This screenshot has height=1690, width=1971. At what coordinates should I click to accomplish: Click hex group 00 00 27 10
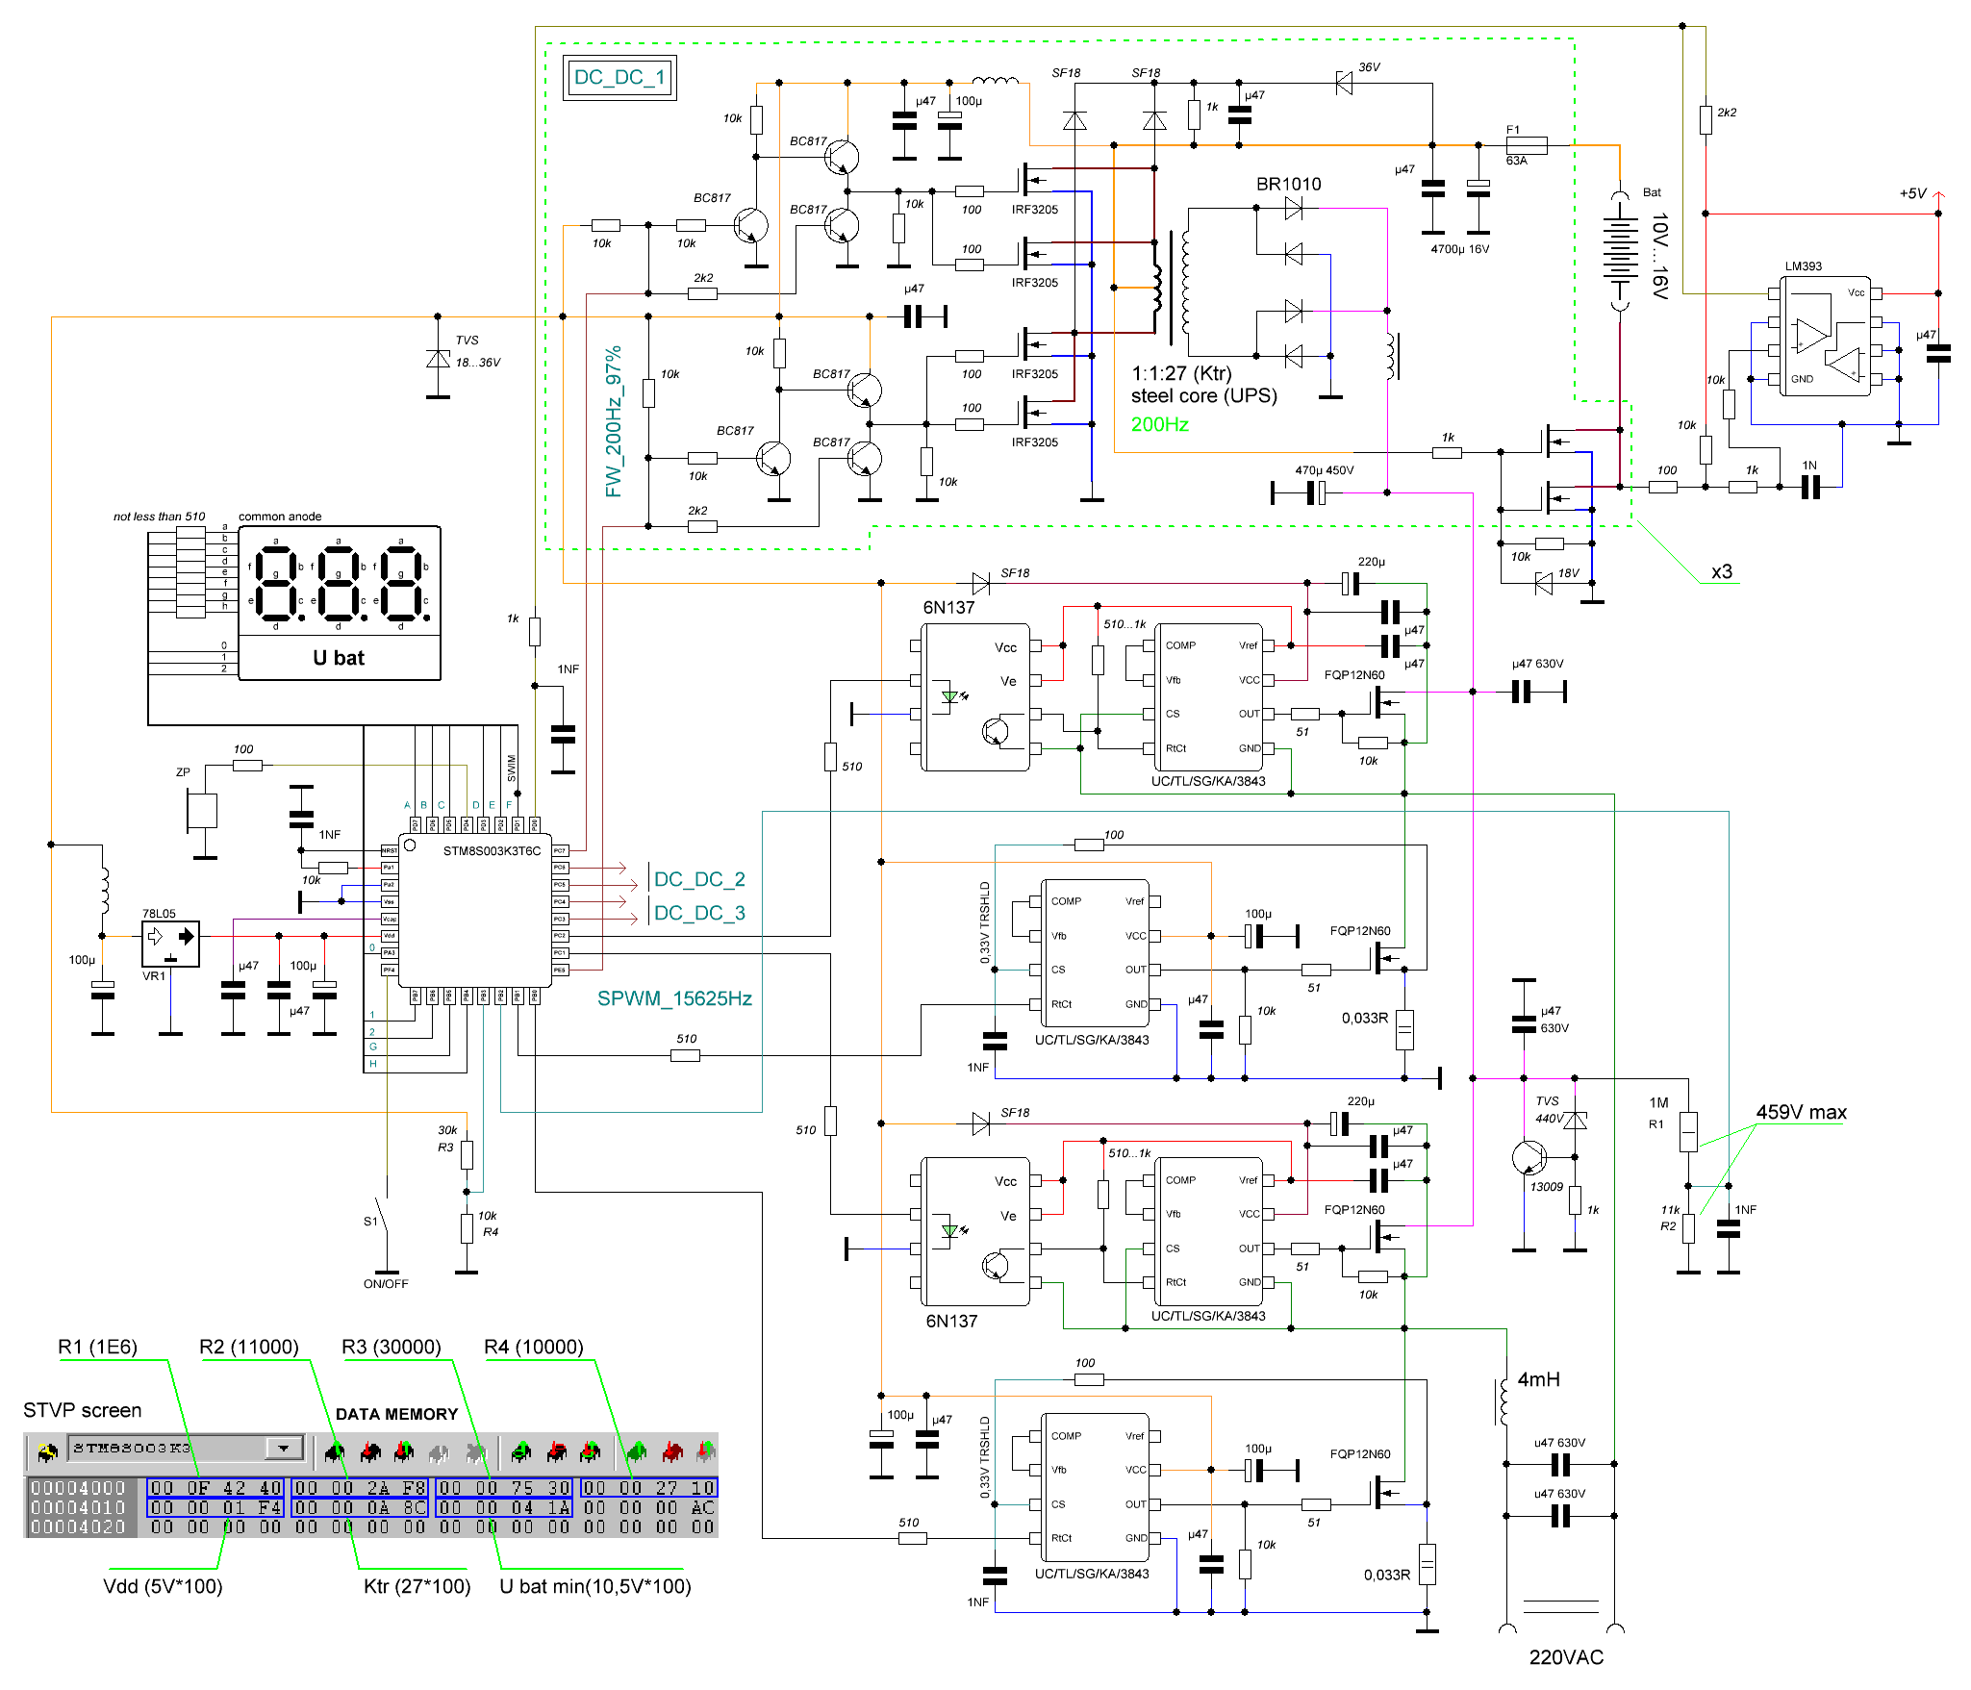[x=648, y=1488]
